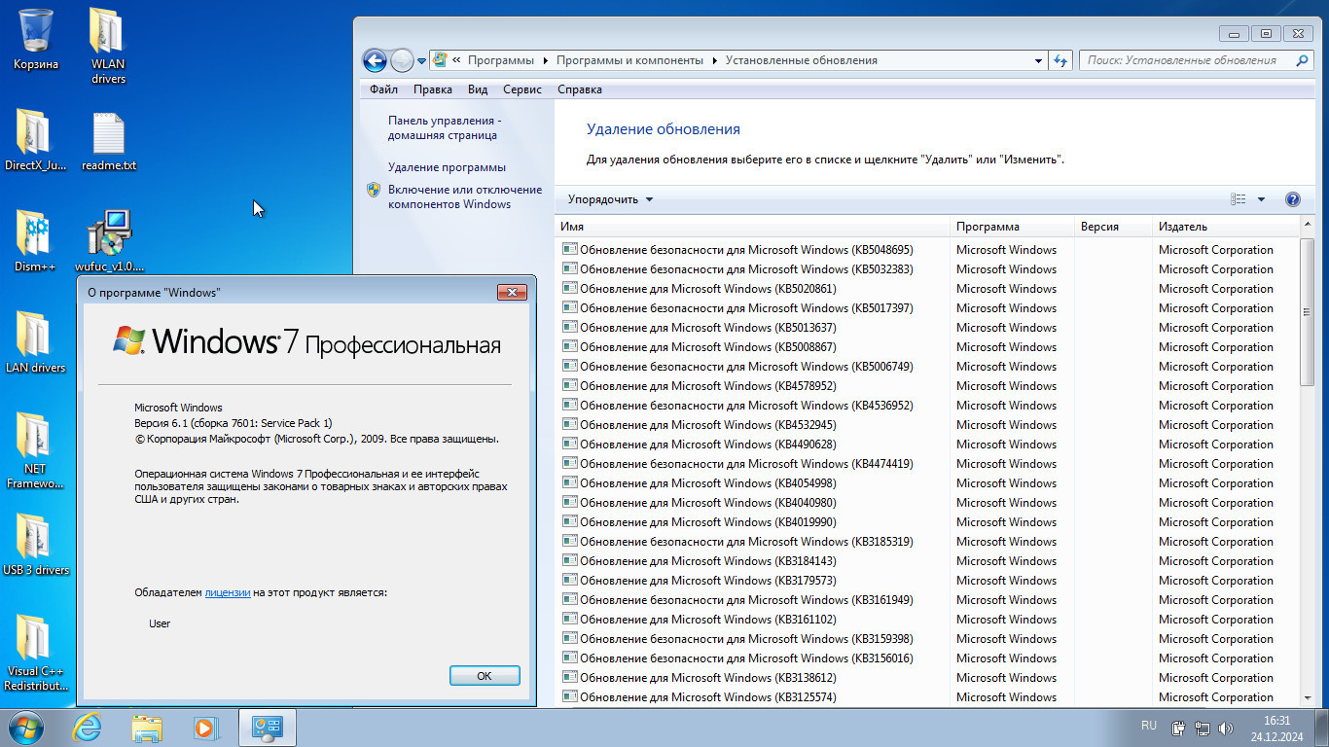Open the view options dropdown arrow
Screen dimensions: 1329x747
point(1261,199)
